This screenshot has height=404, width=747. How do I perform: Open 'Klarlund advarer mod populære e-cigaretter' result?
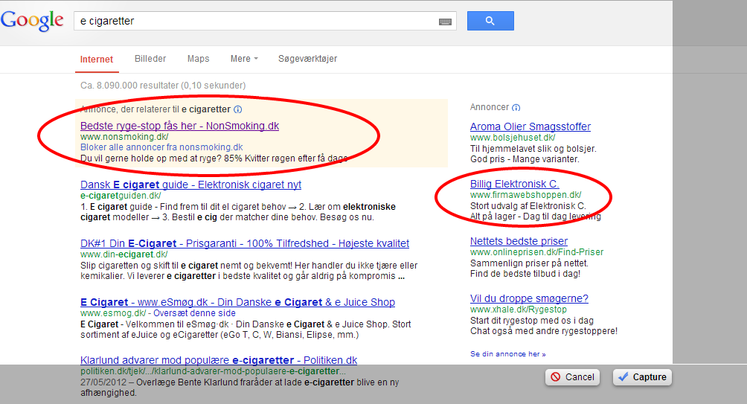pyautogui.click(x=219, y=360)
